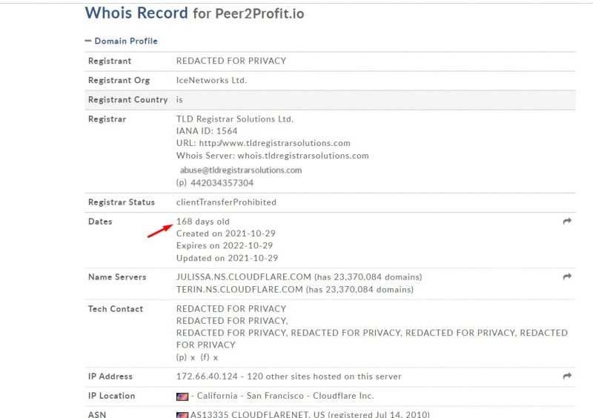Click 'Expires on 2022-10-29' line
Screen dimensions: 593x418
[x=225, y=246]
